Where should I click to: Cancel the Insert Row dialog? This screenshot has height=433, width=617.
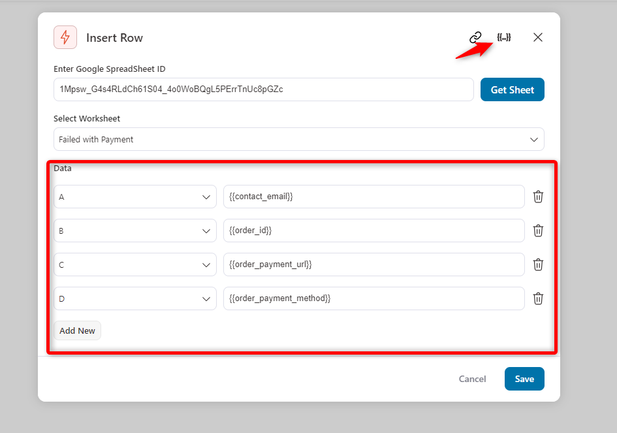click(472, 379)
